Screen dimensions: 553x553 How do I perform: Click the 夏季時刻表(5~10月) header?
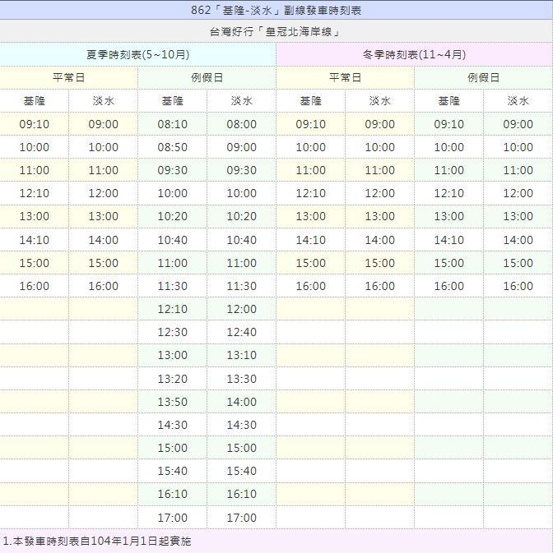point(138,54)
